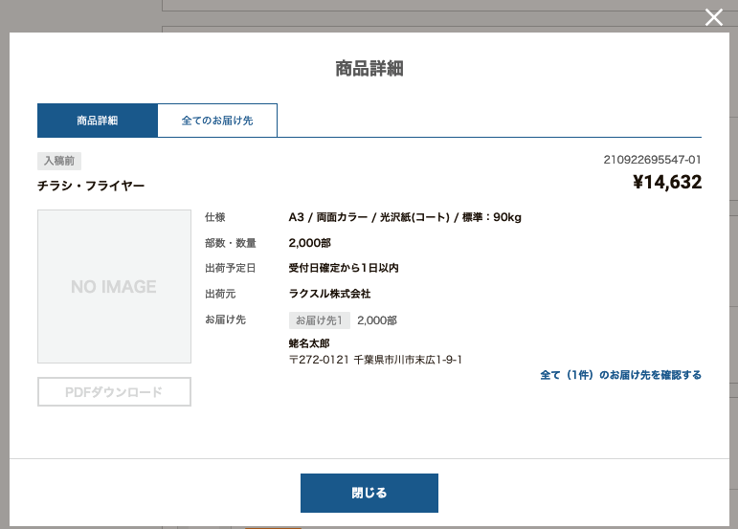This screenshot has width=738, height=529.
Task: Close the dialog with the X icon
Action: click(713, 17)
